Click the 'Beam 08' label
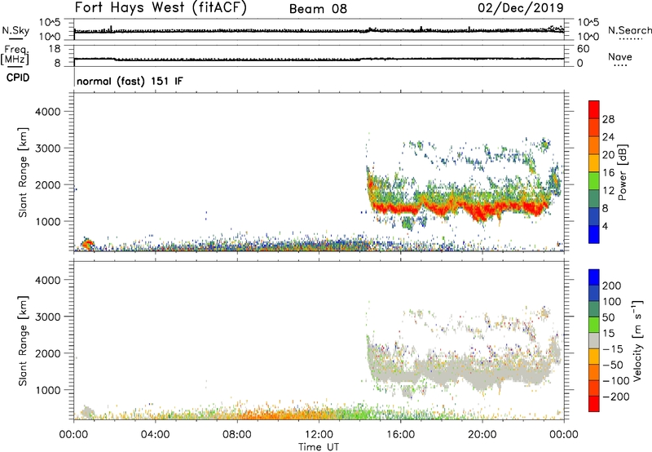Viewport: 652px width, 452px height. click(318, 9)
